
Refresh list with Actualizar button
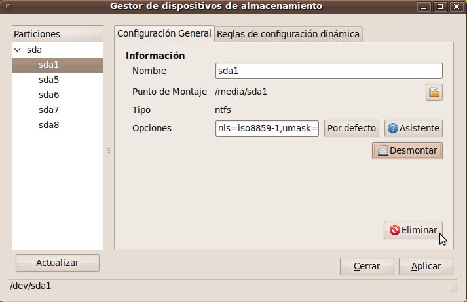58,263
